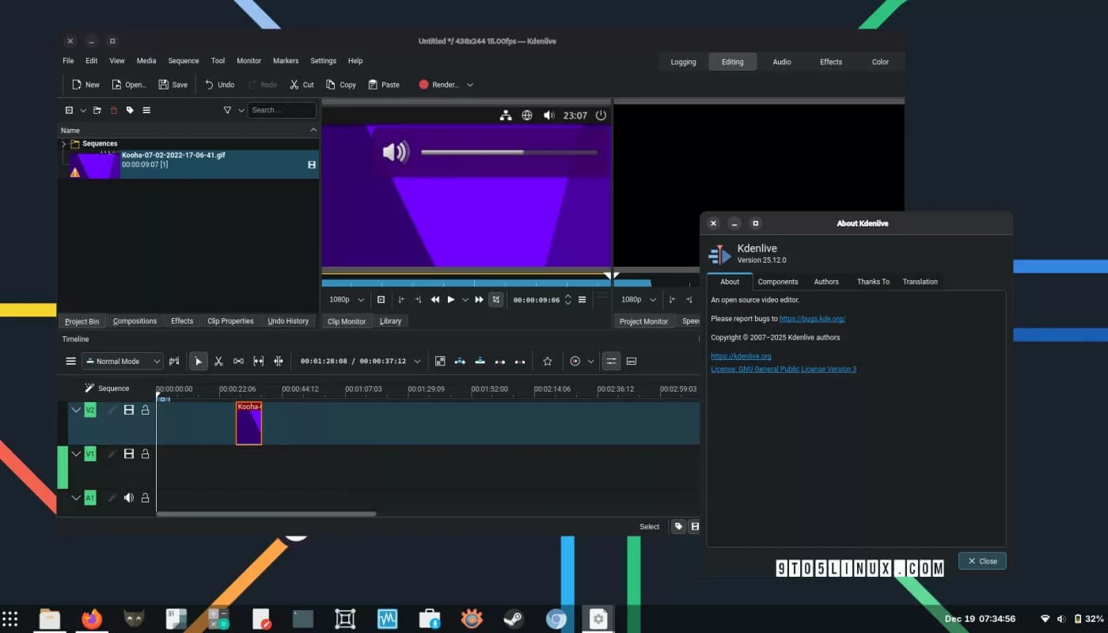Click the Rewind button in Clip Monitor

click(x=435, y=300)
